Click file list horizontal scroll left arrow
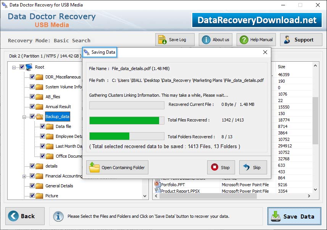The width and height of the screenshot is (327, 230). click(x=156, y=196)
